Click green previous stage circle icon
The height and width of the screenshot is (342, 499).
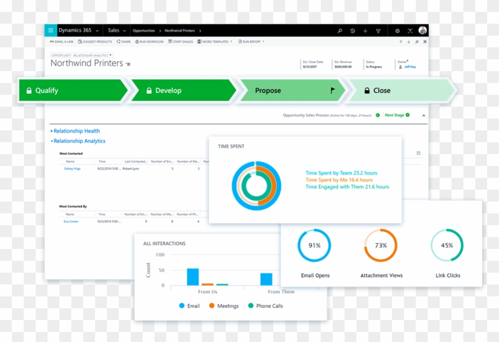click(378, 115)
